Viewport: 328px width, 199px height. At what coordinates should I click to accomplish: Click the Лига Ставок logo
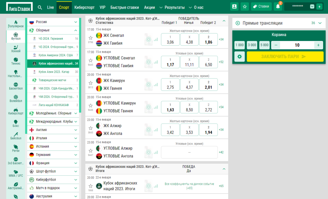pyautogui.click(x=20, y=7)
